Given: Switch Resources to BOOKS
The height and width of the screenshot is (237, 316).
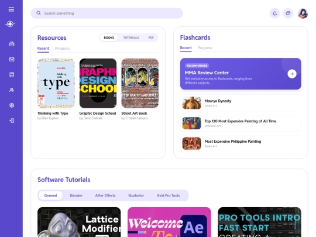Looking at the screenshot, I should click(109, 37).
